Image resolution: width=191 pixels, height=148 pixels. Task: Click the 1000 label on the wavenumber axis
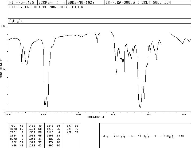(149, 115)
